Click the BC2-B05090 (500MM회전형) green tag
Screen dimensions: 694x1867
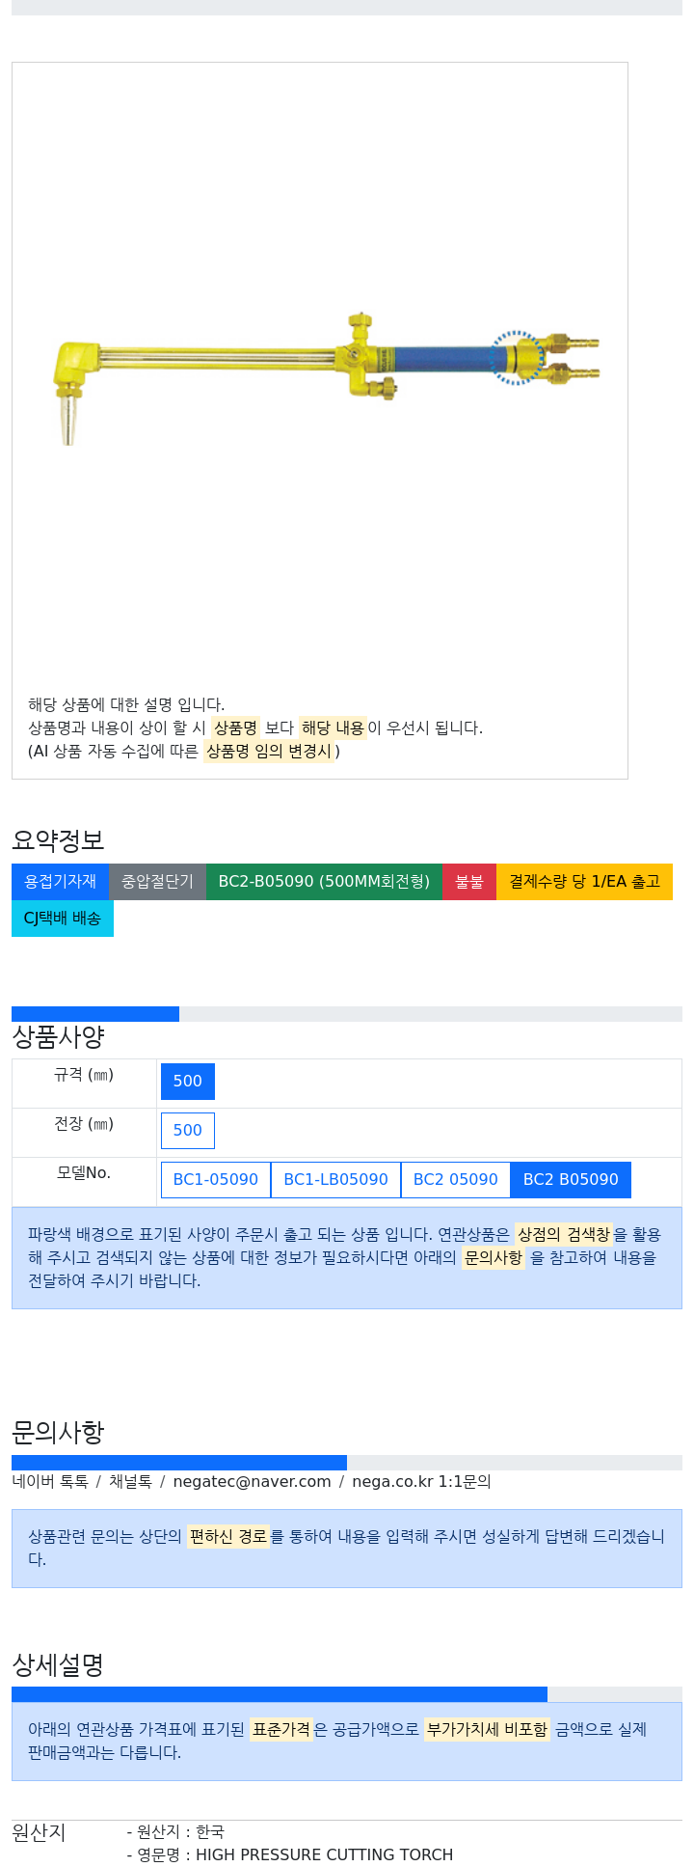tap(324, 882)
